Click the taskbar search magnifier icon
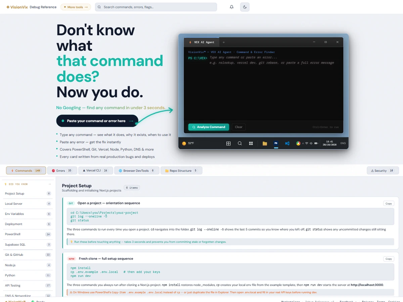 240,143
